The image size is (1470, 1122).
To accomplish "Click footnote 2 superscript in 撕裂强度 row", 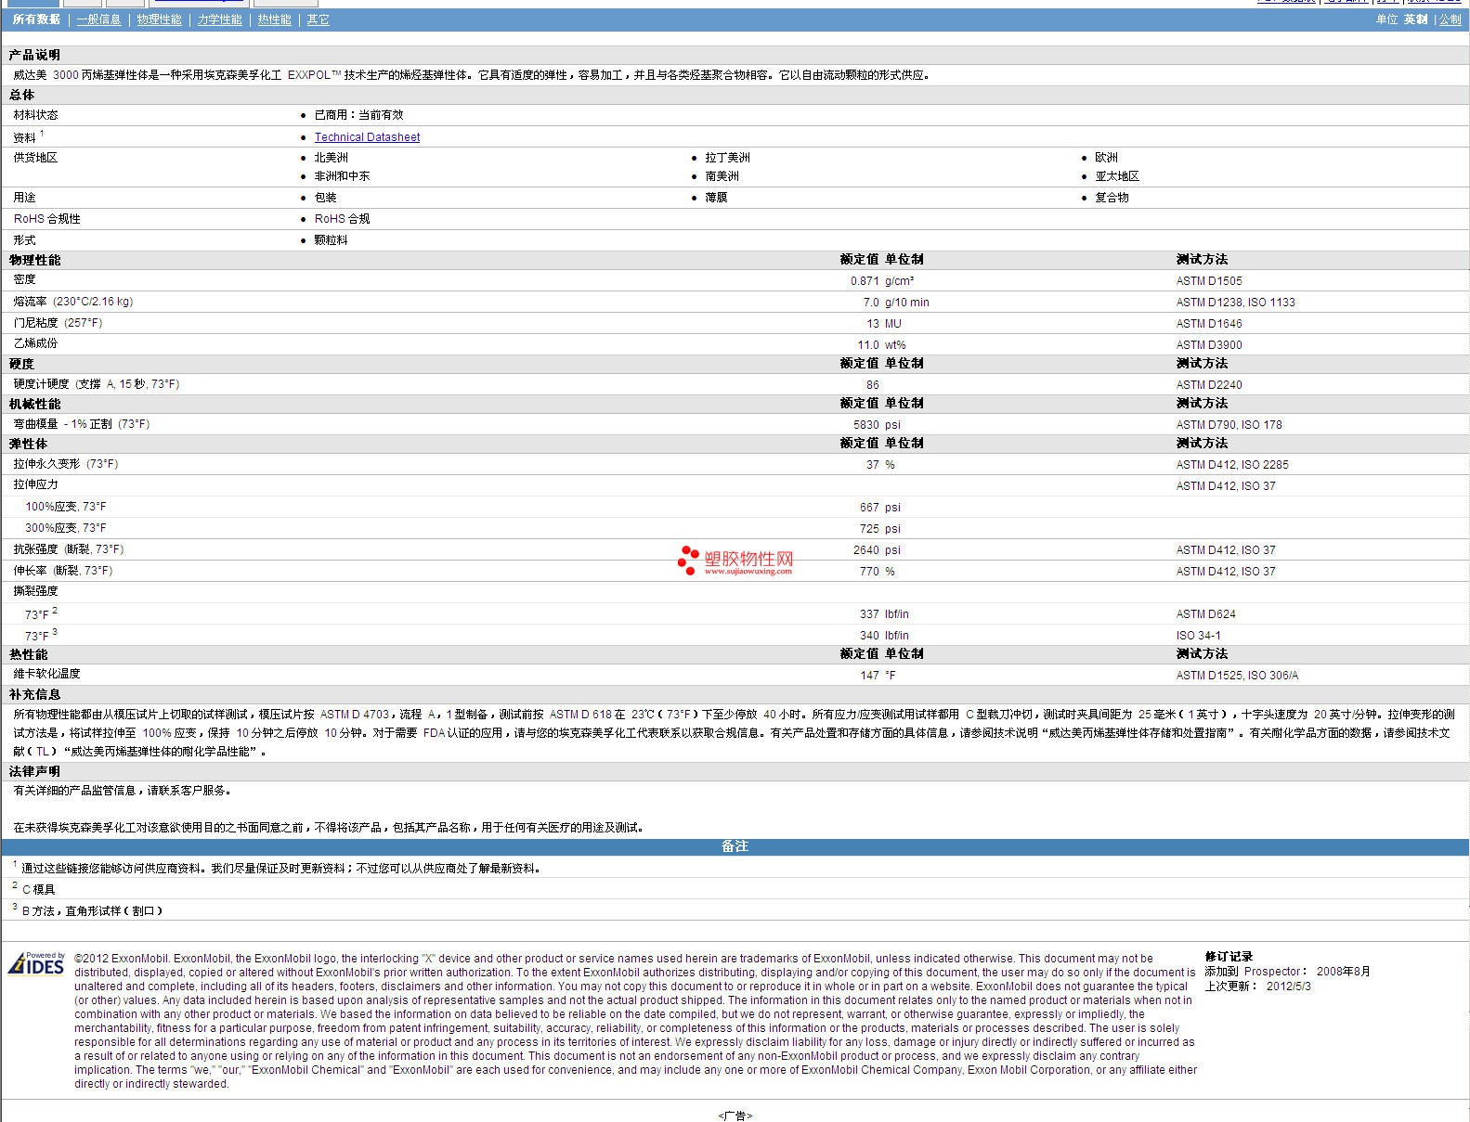I will click(55, 611).
